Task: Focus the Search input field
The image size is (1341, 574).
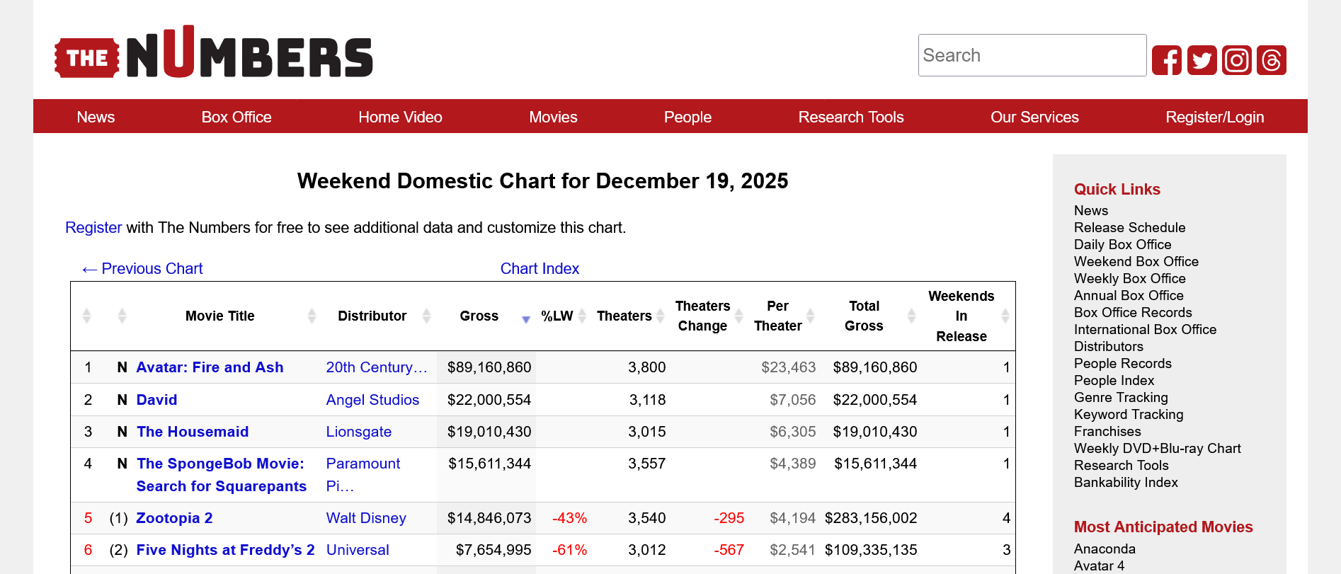Action: click(x=1032, y=55)
